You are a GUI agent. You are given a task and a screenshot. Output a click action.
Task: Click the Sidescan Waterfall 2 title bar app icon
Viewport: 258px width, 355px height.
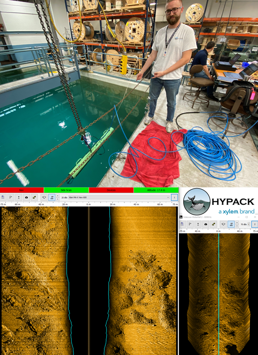point(181,217)
